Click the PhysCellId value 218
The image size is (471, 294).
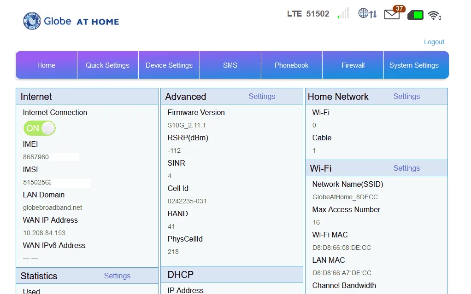[x=173, y=252]
